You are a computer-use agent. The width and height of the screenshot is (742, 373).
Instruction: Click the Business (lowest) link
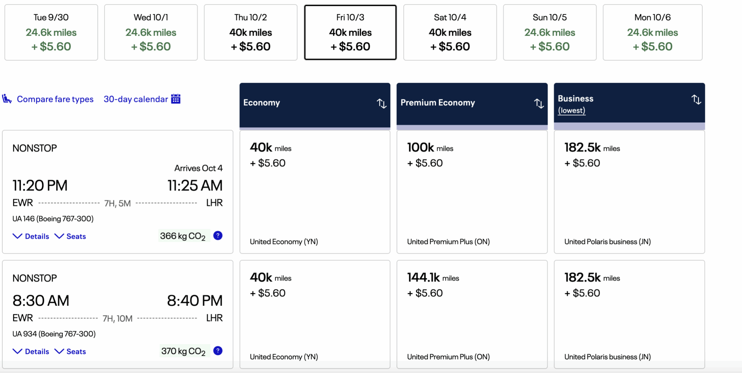point(572,110)
